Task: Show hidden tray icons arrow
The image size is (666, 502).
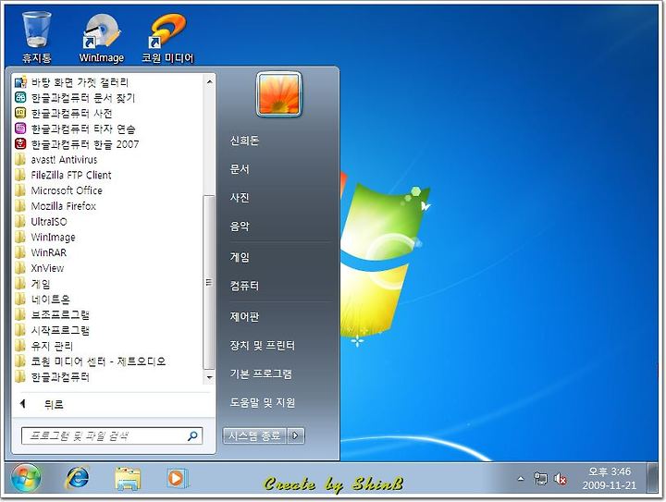Action: click(521, 479)
